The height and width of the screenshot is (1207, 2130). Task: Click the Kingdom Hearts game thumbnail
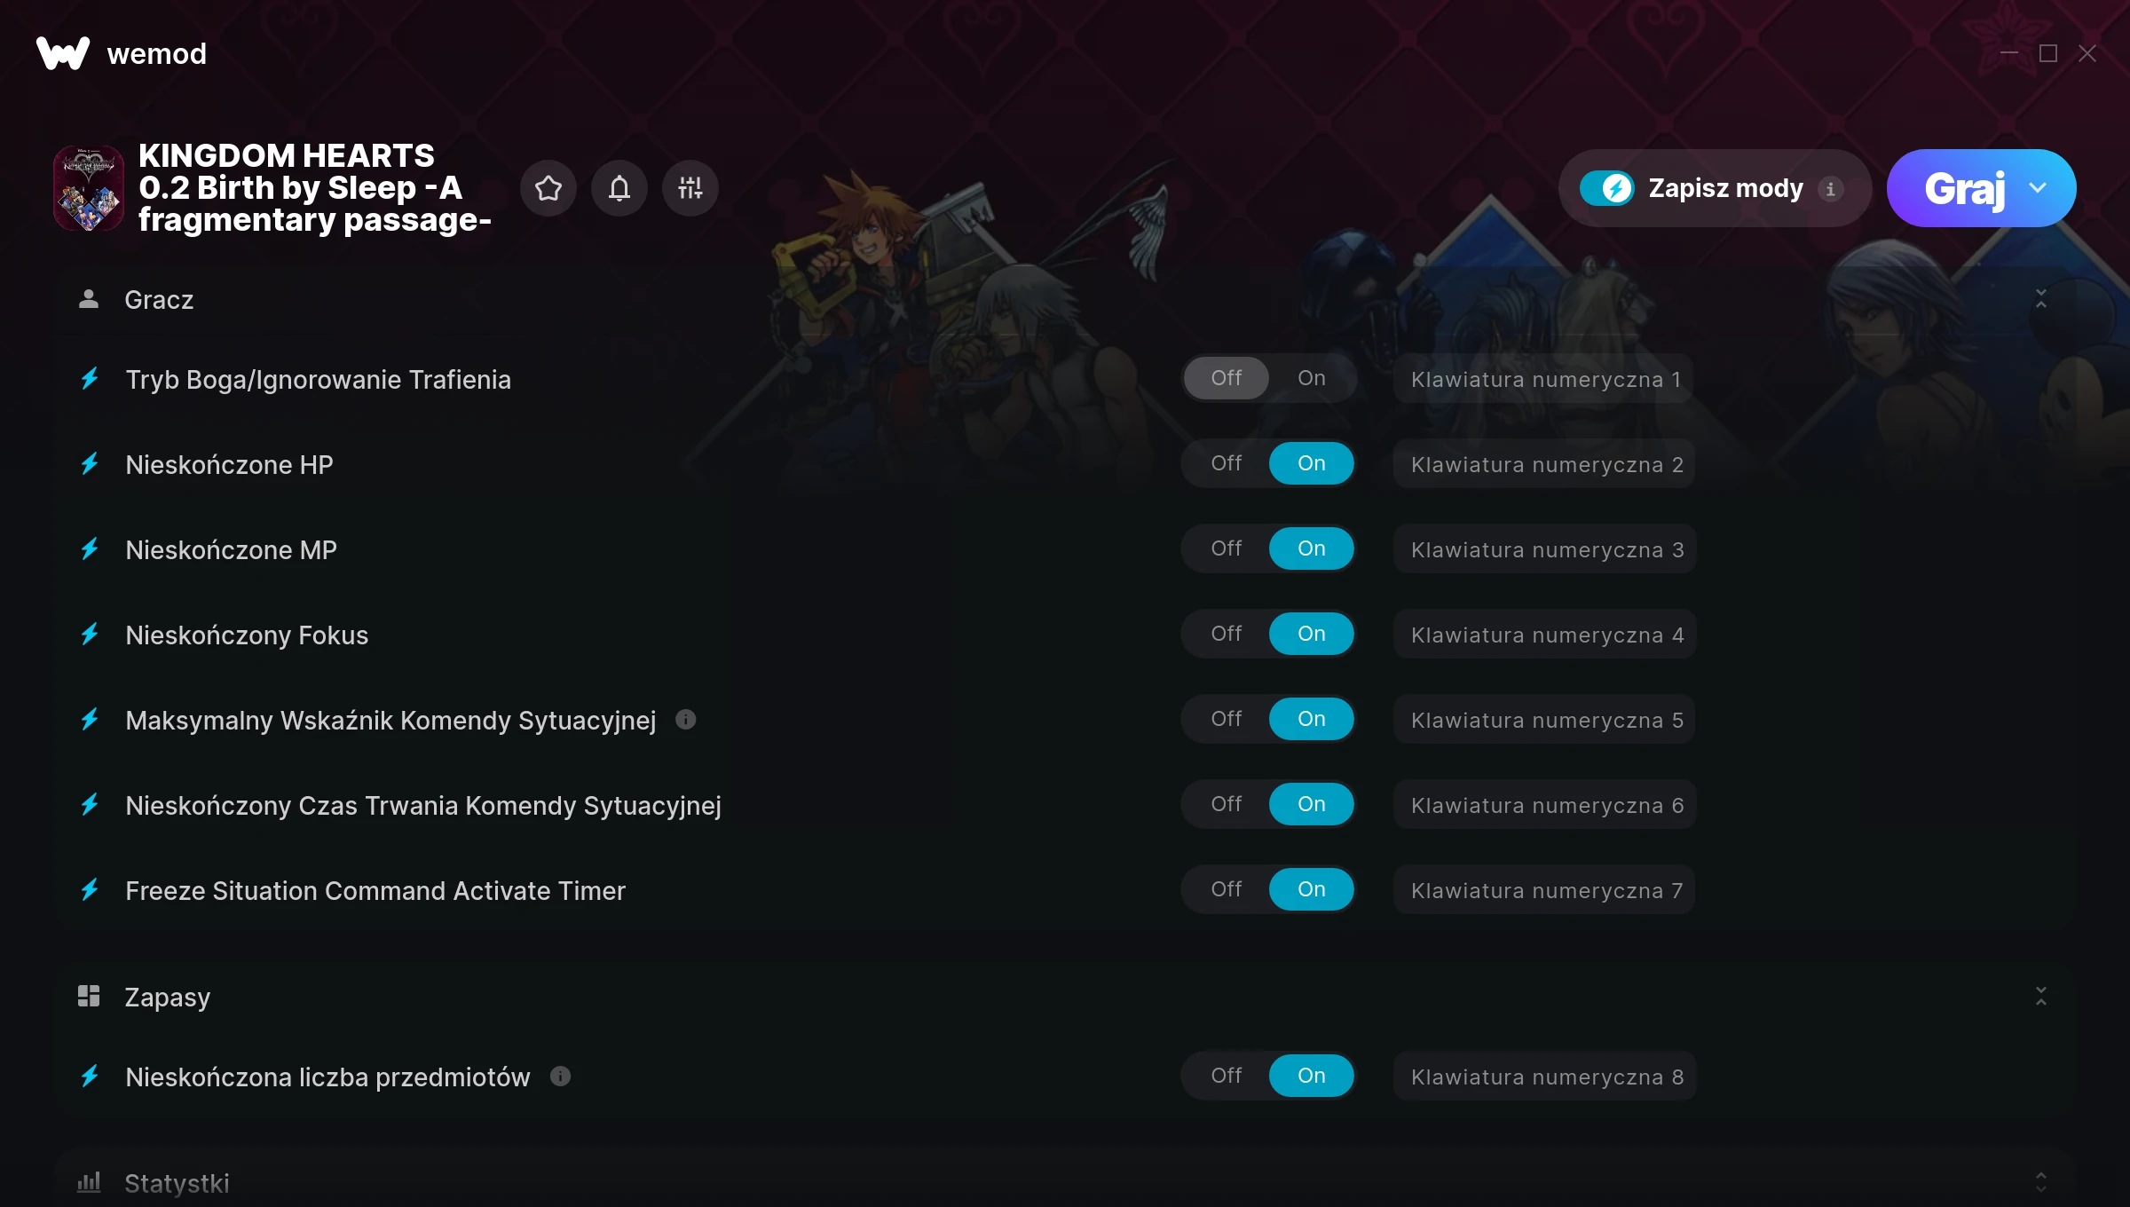(89, 188)
